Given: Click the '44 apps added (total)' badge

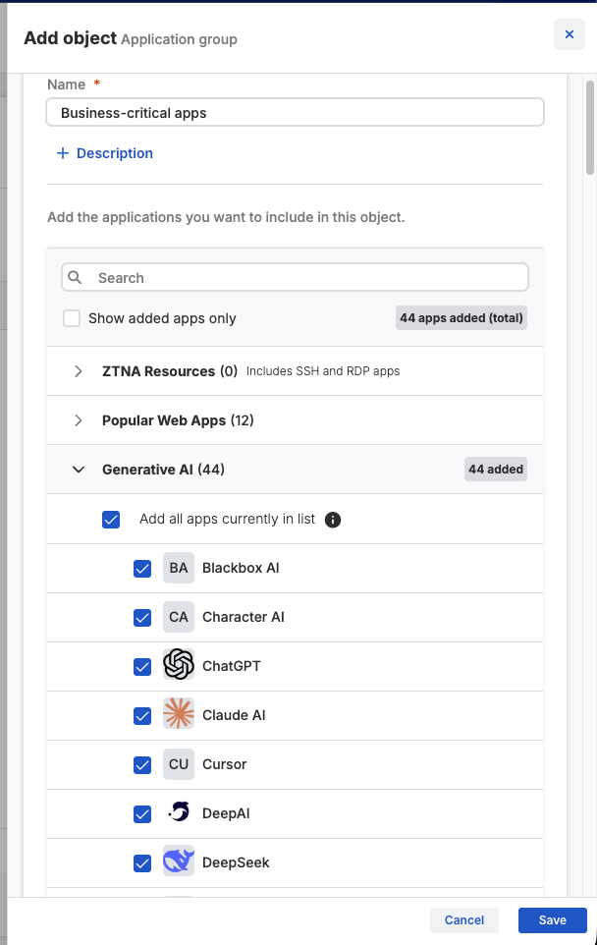Looking at the screenshot, I should pos(461,317).
